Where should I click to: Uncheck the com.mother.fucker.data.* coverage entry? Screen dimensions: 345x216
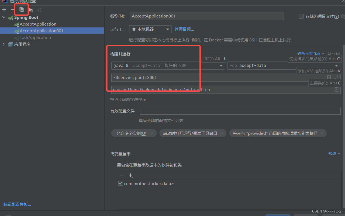pyautogui.click(x=120, y=183)
